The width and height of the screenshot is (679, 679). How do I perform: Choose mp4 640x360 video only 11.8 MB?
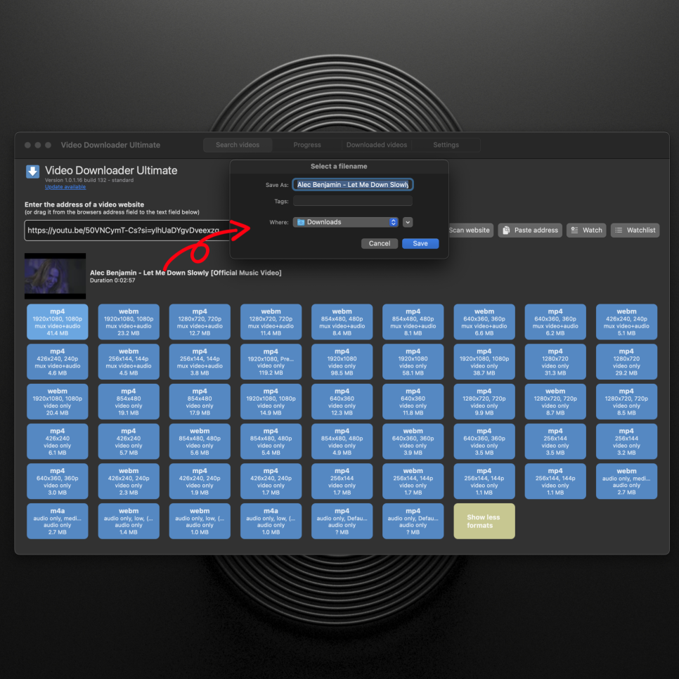click(413, 401)
